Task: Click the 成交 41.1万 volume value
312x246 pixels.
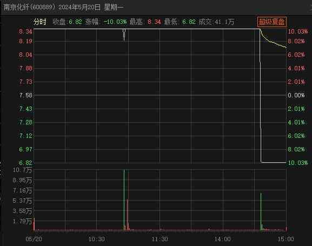Action: [216, 22]
